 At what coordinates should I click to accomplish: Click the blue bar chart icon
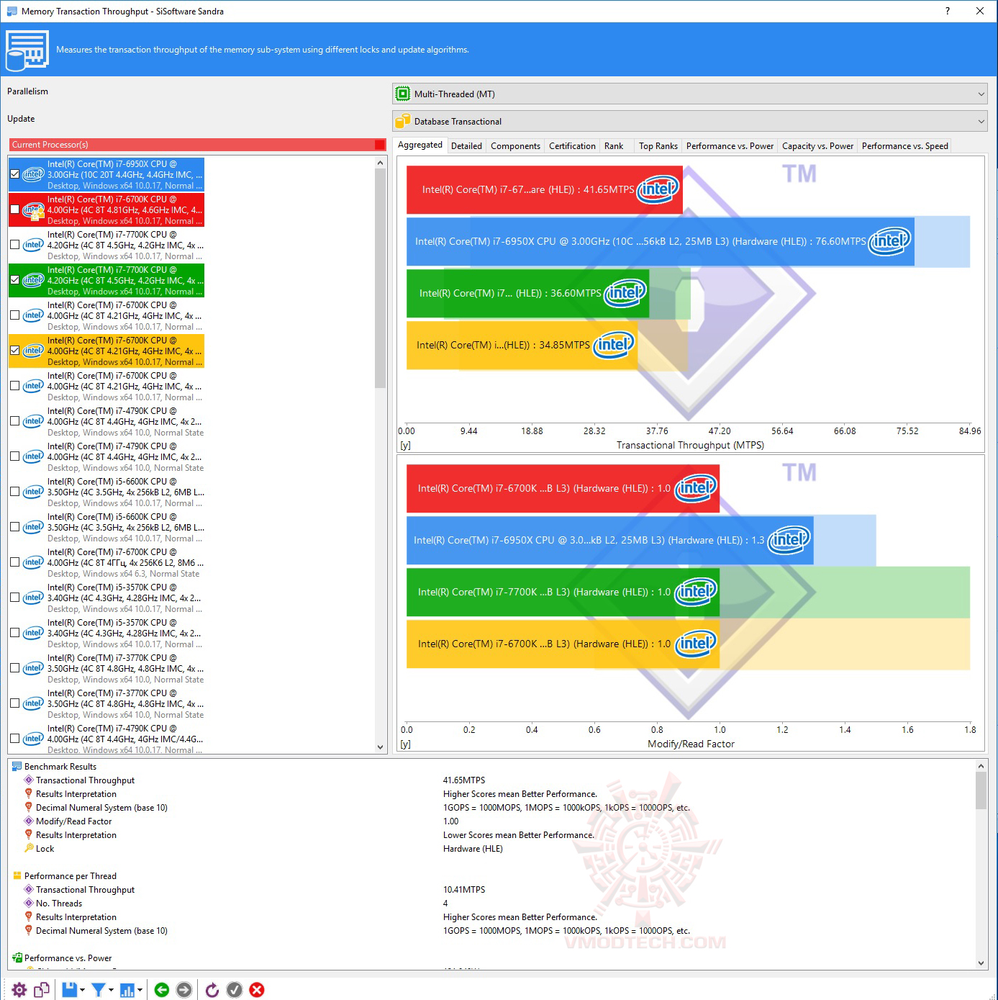tap(127, 990)
